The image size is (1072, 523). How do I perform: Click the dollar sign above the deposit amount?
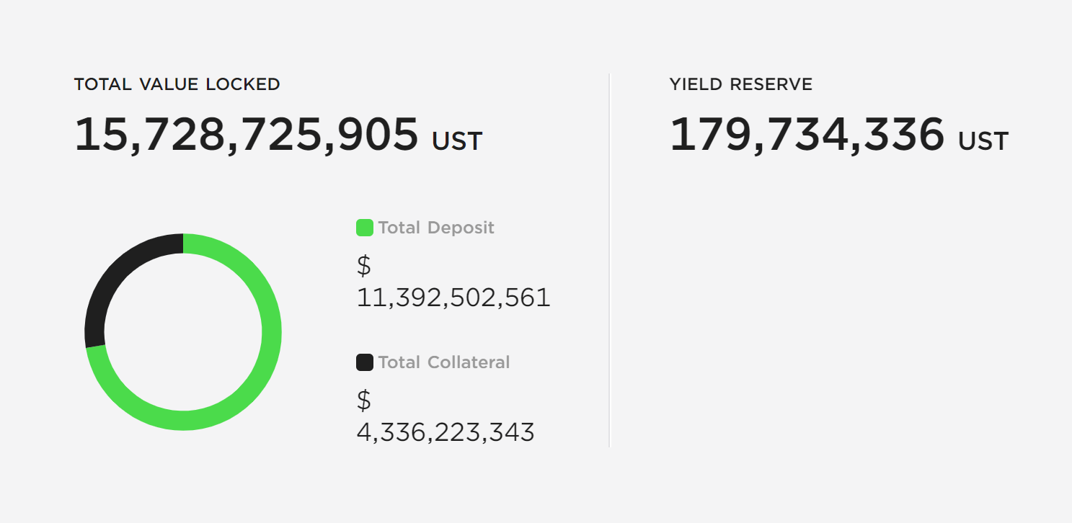364,266
